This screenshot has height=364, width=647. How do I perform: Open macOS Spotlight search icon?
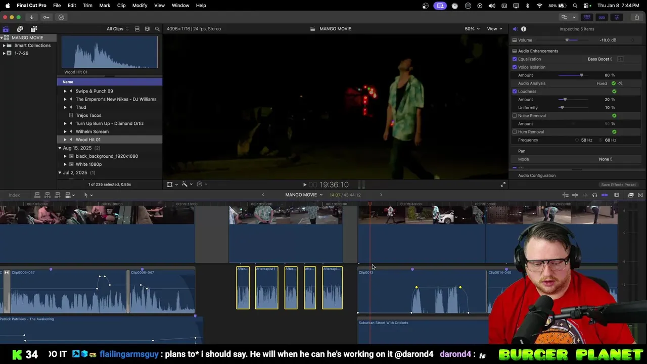coord(575,6)
